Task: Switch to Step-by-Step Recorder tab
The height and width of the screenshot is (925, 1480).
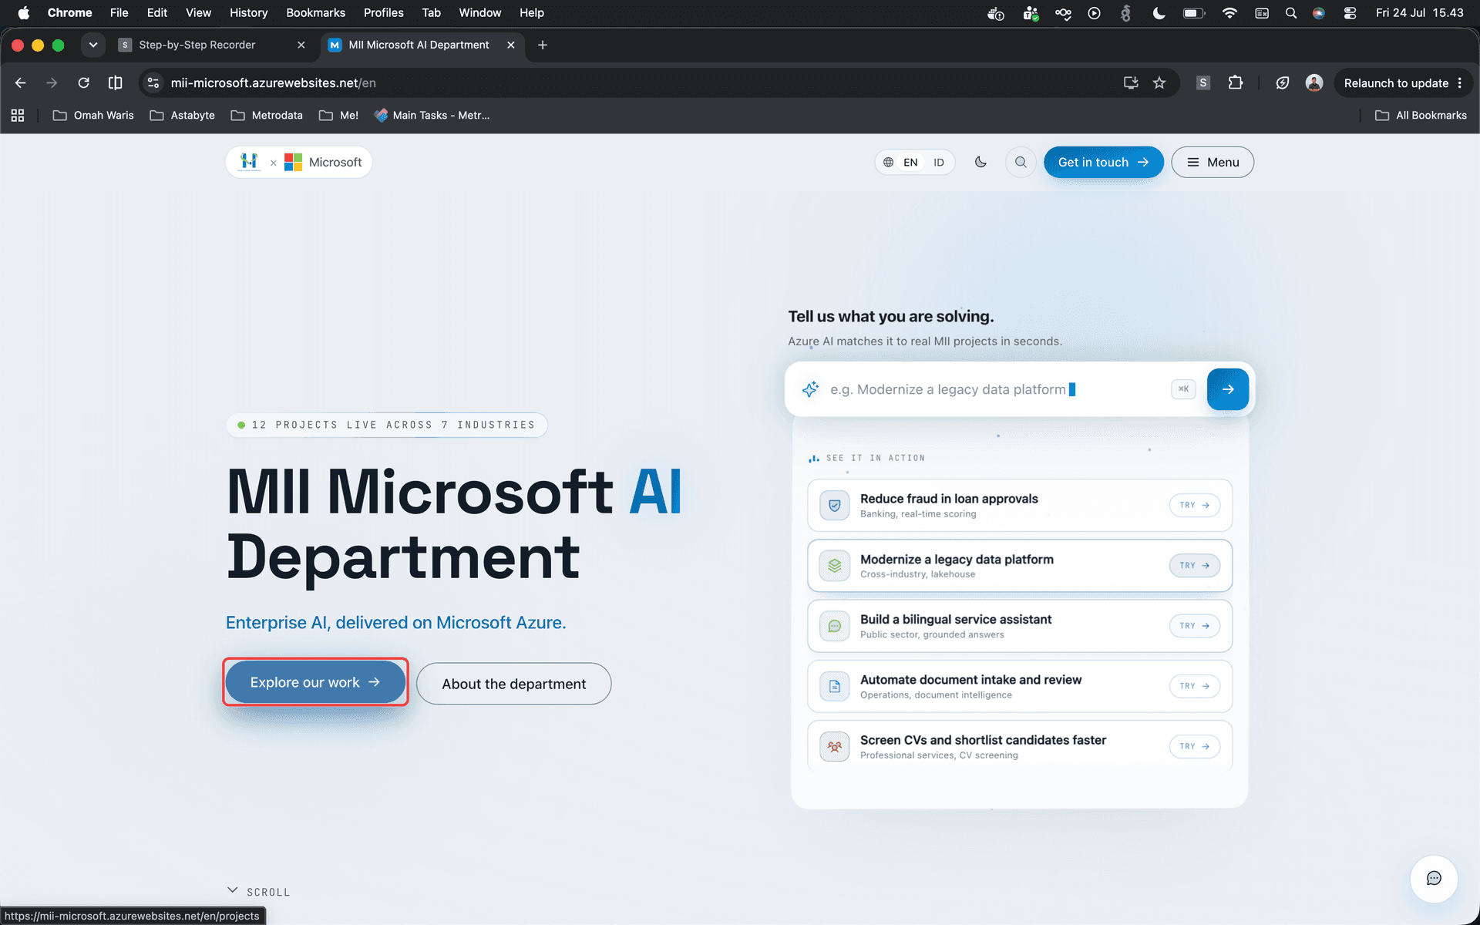Action: (x=212, y=45)
